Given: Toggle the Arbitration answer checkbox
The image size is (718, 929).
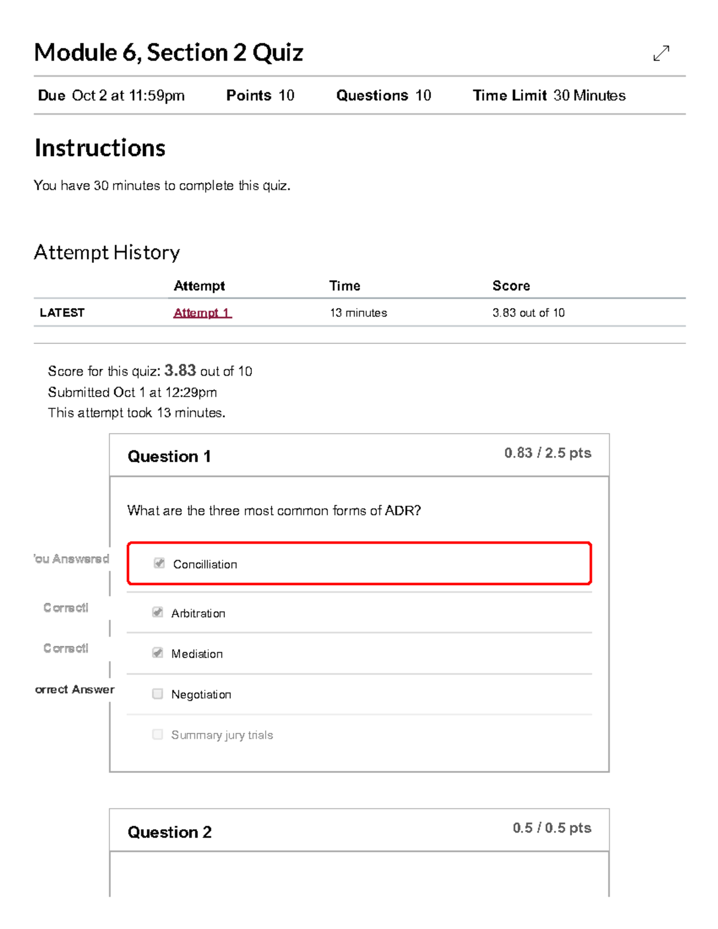Looking at the screenshot, I should coord(158,612).
